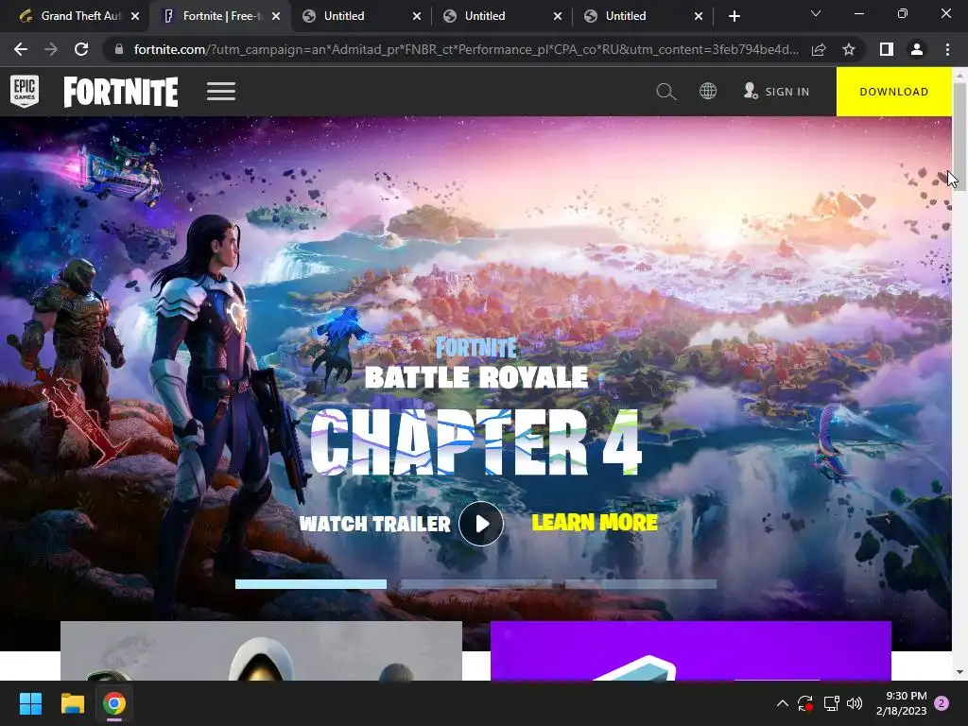Viewport: 968px width, 726px height.
Task: Toggle the browser side panel
Action: coord(887,49)
